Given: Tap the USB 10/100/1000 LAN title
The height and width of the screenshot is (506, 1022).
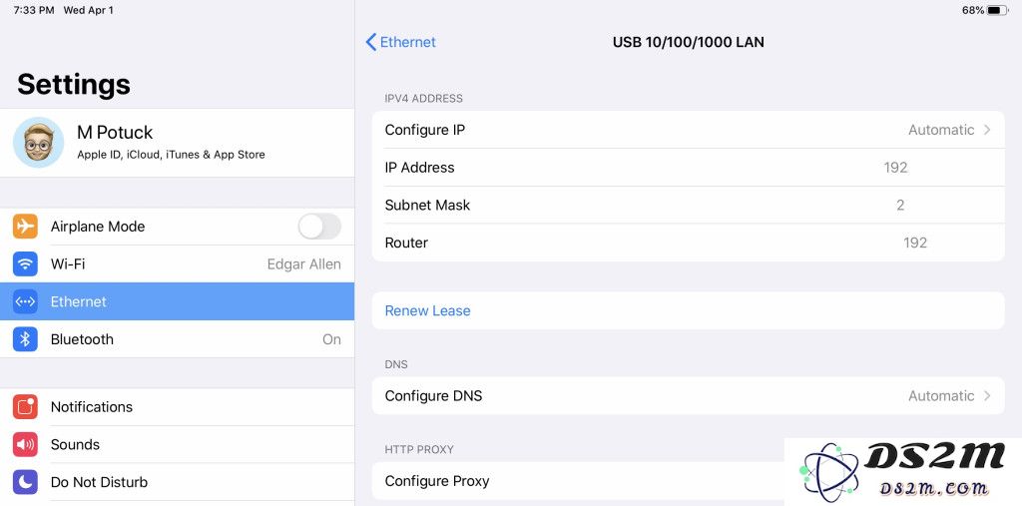Looking at the screenshot, I should point(689,42).
